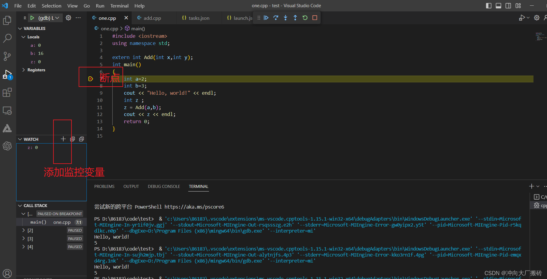Open new terminal profile dropdown arrow
Screen dimensions: 547x279
(x=538, y=186)
